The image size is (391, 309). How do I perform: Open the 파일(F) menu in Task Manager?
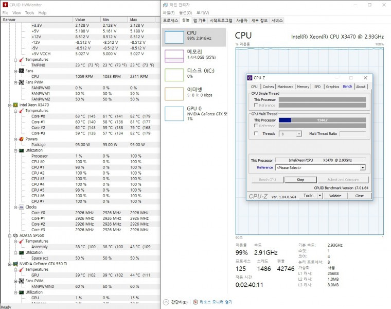tap(169, 13)
